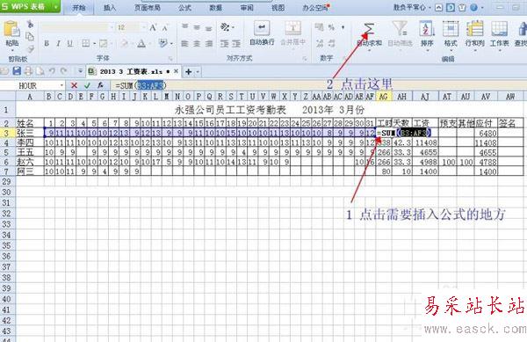
Task: Click the Sort (排序) A-Z icon
Action: pyautogui.click(x=427, y=29)
